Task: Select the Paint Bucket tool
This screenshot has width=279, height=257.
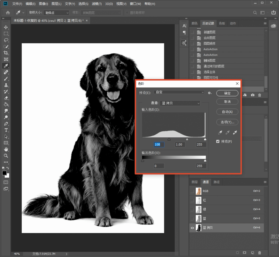Action: [6, 104]
